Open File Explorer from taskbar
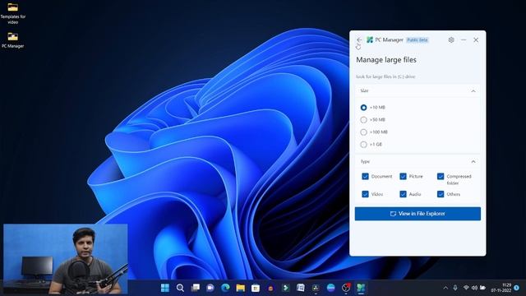This screenshot has height=296, width=526. coord(241,288)
